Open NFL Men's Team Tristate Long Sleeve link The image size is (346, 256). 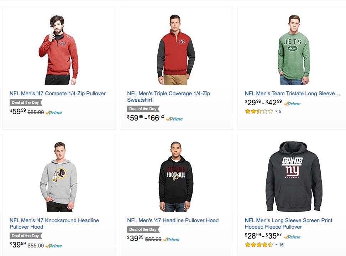[x=292, y=94]
